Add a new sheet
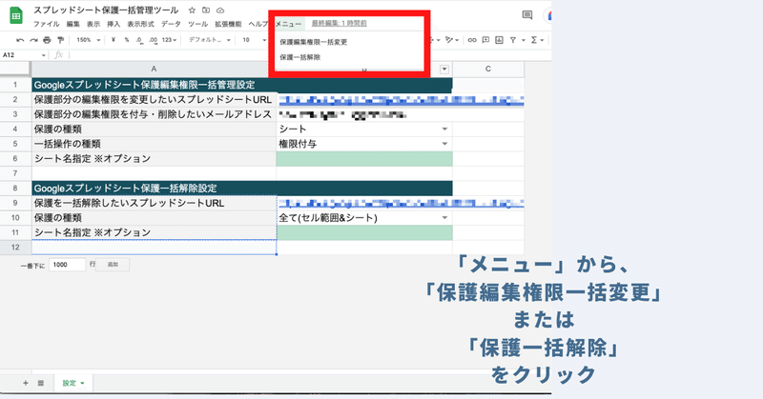This screenshot has height=399, width=763. click(x=26, y=383)
